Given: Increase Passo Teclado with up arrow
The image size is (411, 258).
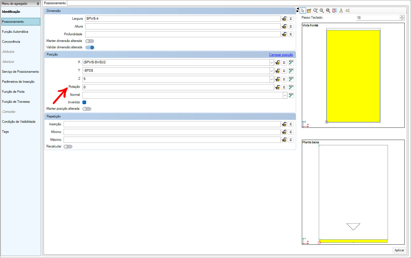Looking at the screenshot, I should click(x=402, y=16).
